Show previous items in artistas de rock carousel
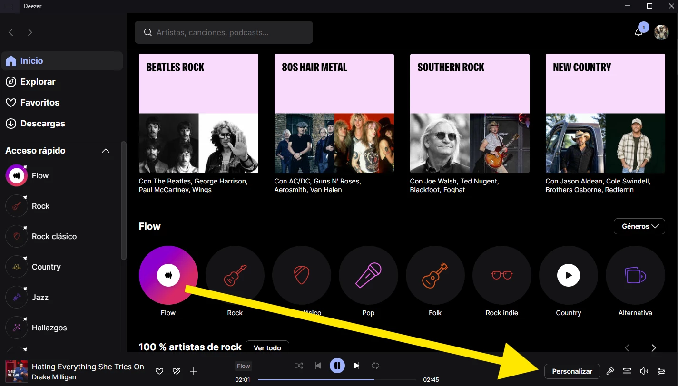This screenshot has width=678, height=386. 627,348
